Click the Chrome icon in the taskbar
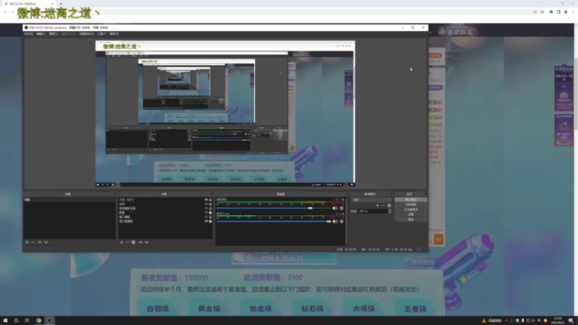The image size is (578, 325). point(38,320)
